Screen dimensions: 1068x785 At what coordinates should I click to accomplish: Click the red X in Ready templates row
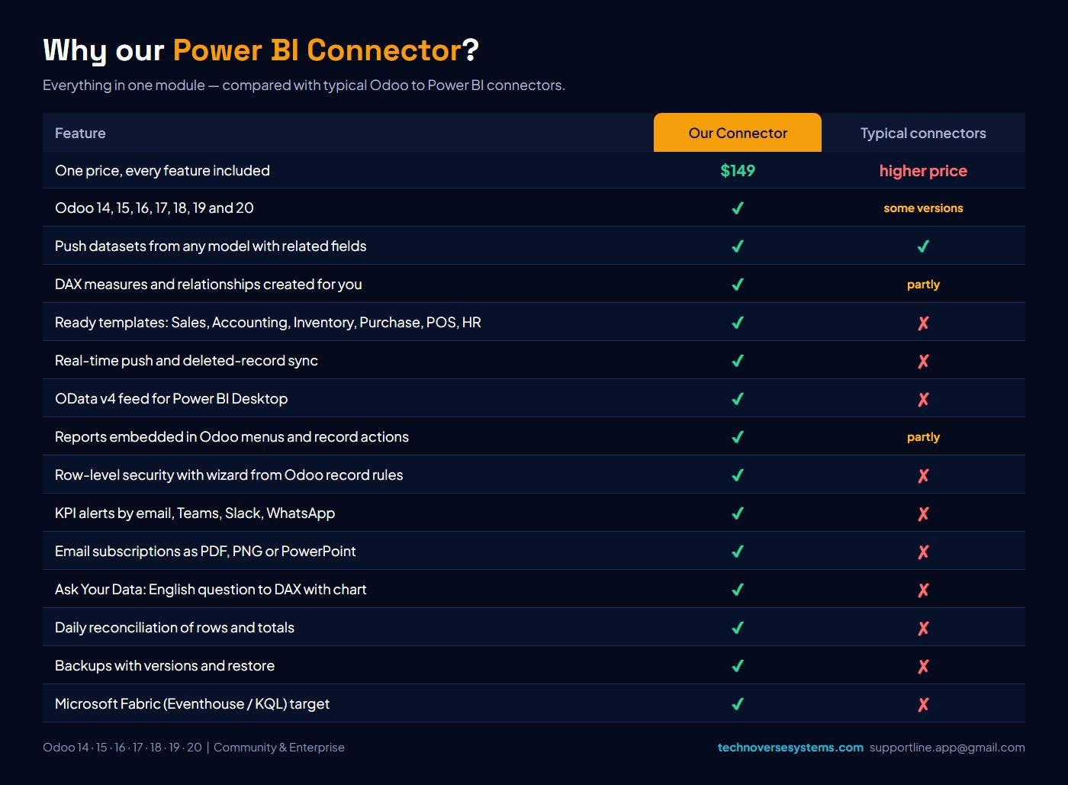tap(923, 323)
